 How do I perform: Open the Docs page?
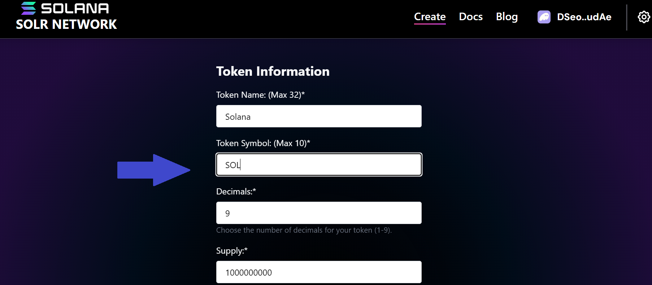pos(470,17)
